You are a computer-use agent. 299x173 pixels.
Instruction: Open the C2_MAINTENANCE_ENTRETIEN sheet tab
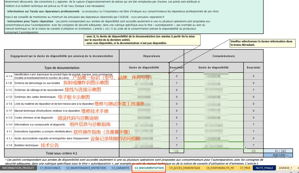[x=86, y=168]
